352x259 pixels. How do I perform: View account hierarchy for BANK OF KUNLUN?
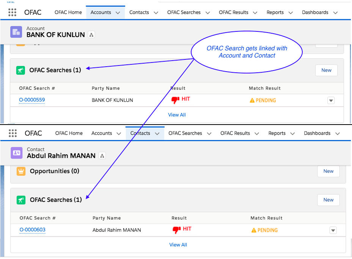(x=91, y=35)
